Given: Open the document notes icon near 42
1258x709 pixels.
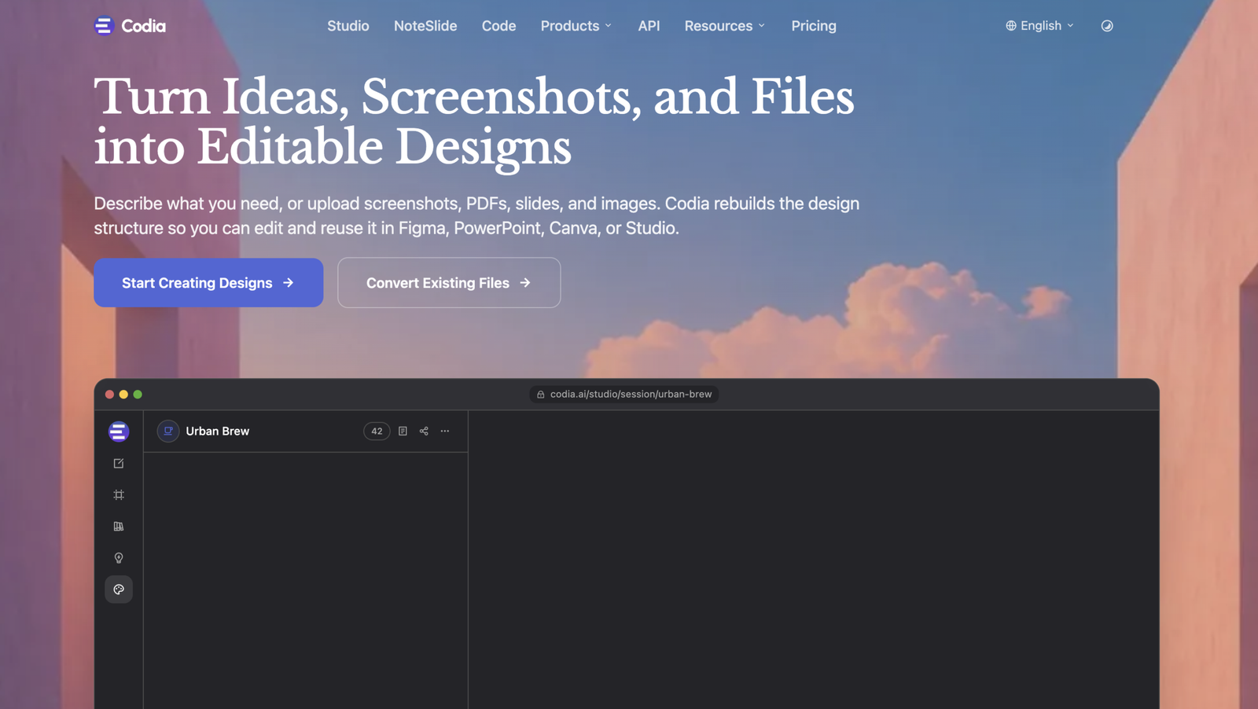Looking at the screenshot, I should (x=403, y=431).
